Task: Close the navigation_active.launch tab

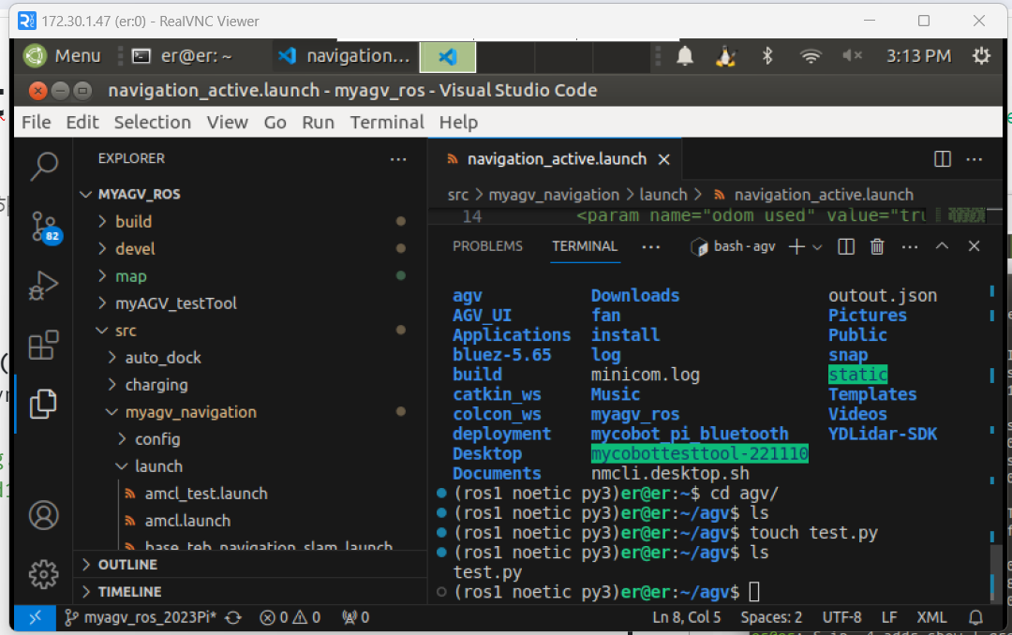Action: pos(663,159)
